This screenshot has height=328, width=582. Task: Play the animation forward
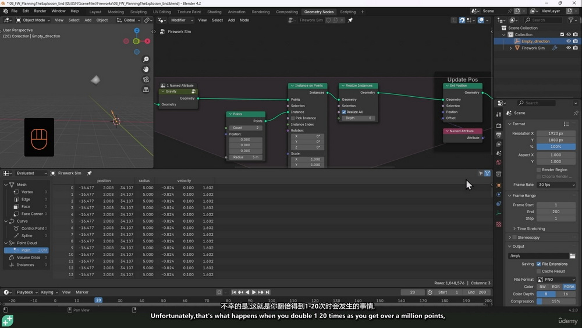(254, 292)
